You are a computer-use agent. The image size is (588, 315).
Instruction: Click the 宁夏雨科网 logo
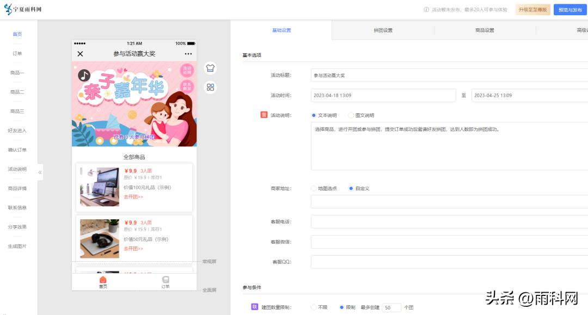24,9
